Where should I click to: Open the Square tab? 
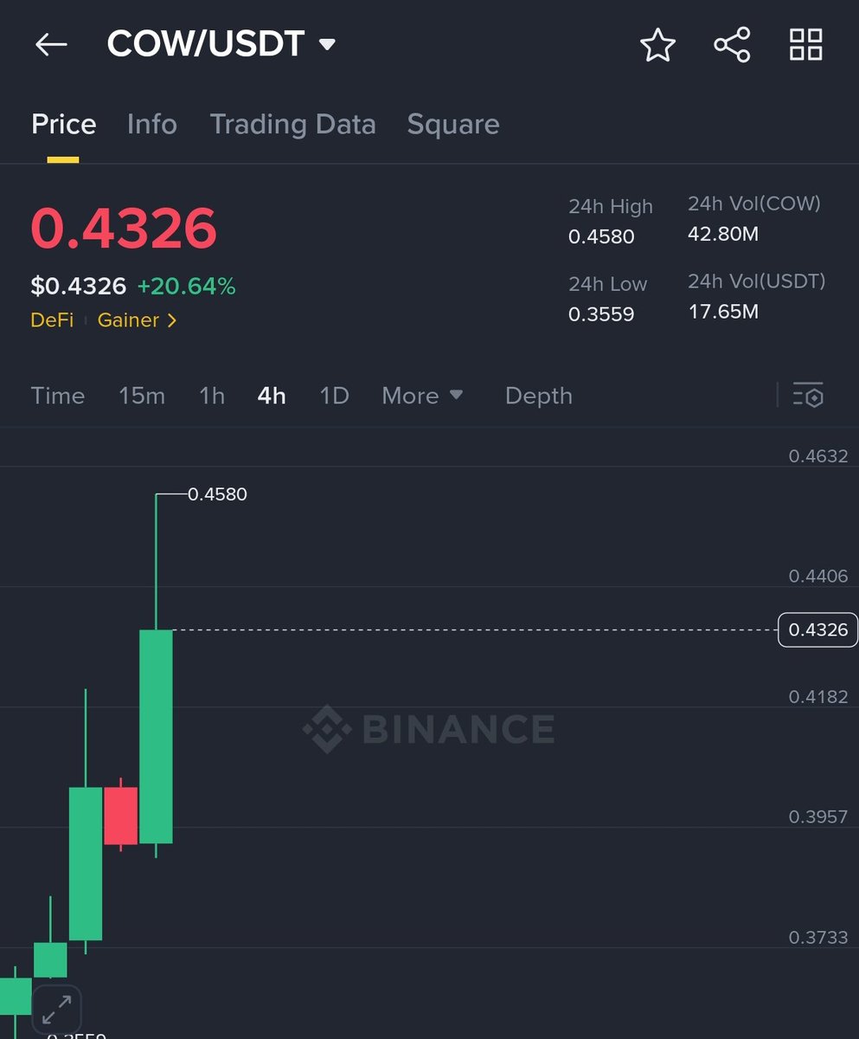[453, 124]
